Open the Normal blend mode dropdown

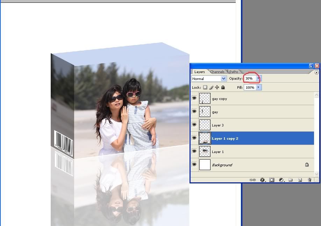[x=209, y=79]
